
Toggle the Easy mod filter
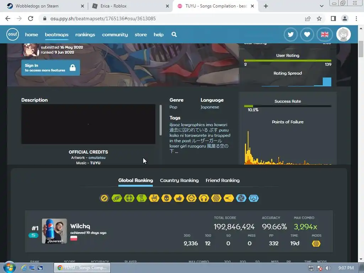click(x=117, y=198)
